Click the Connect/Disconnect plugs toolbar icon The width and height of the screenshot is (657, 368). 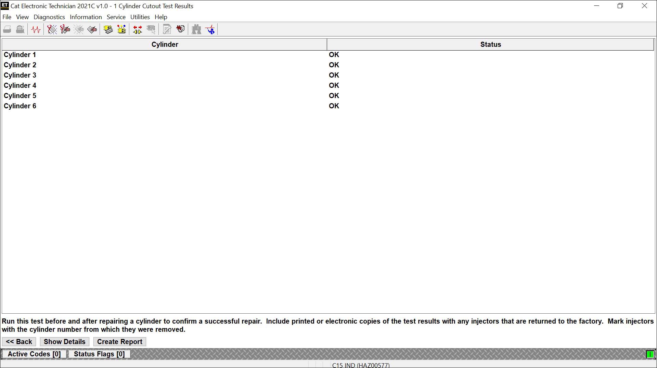pos(137,29)
